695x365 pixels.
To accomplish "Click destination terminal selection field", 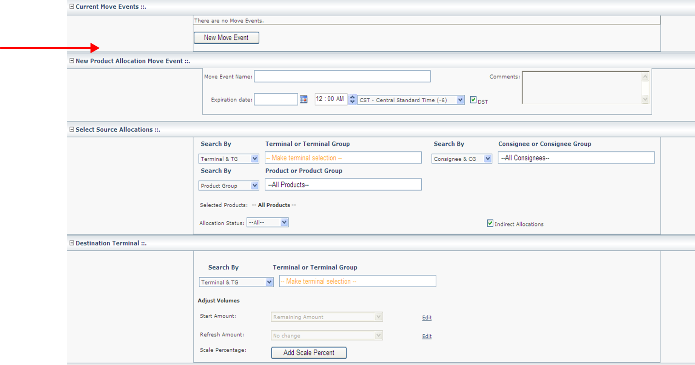I will (x=357, y=281).
